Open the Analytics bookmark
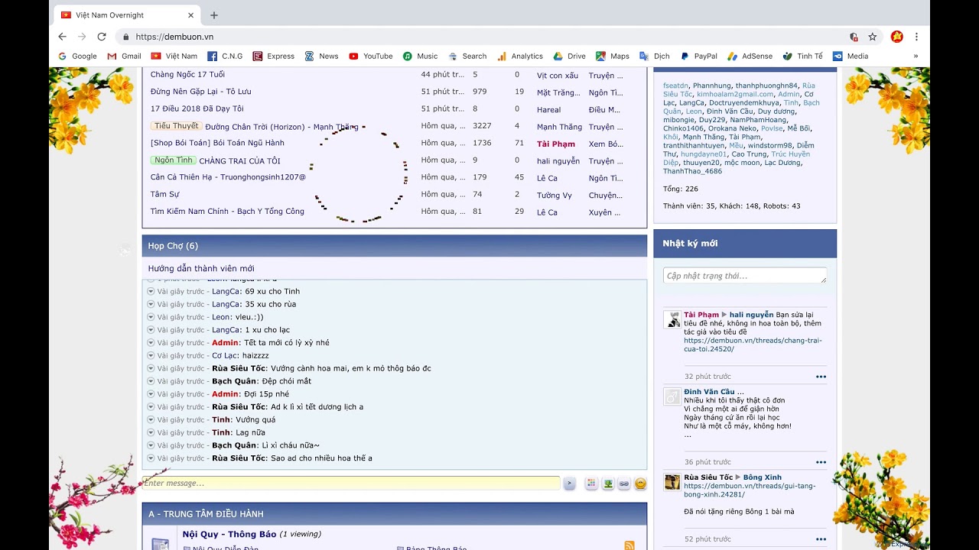 tap(520, 56)
